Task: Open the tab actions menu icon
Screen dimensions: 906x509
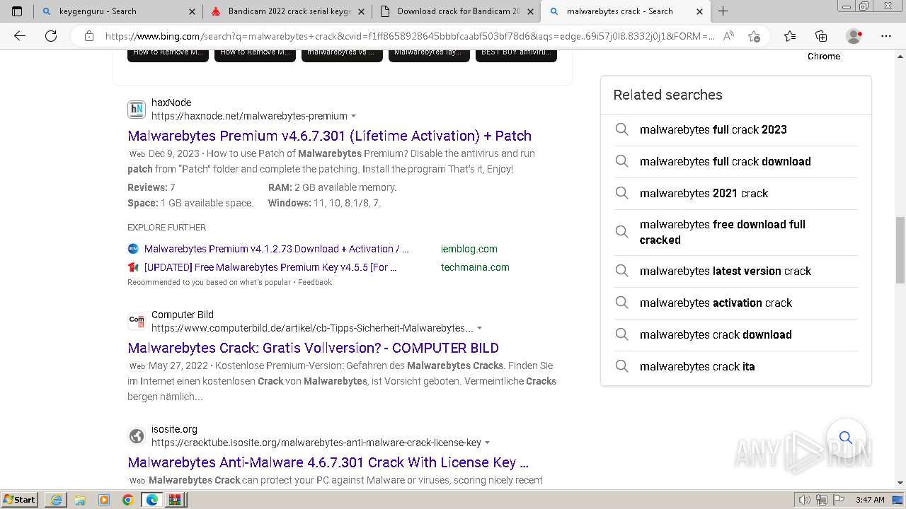Action: pyautogui.click(x=17, y=11)
